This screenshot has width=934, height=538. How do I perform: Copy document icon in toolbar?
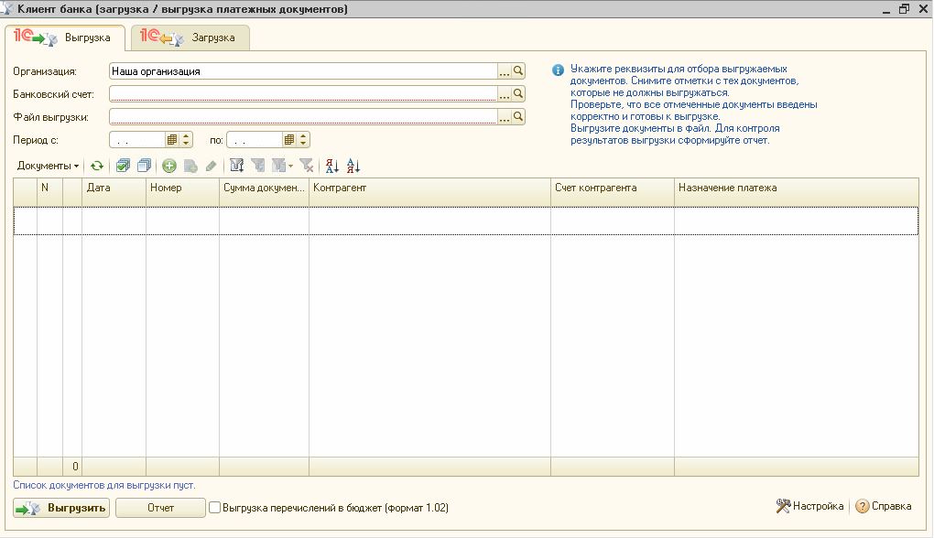pos(190,166)
